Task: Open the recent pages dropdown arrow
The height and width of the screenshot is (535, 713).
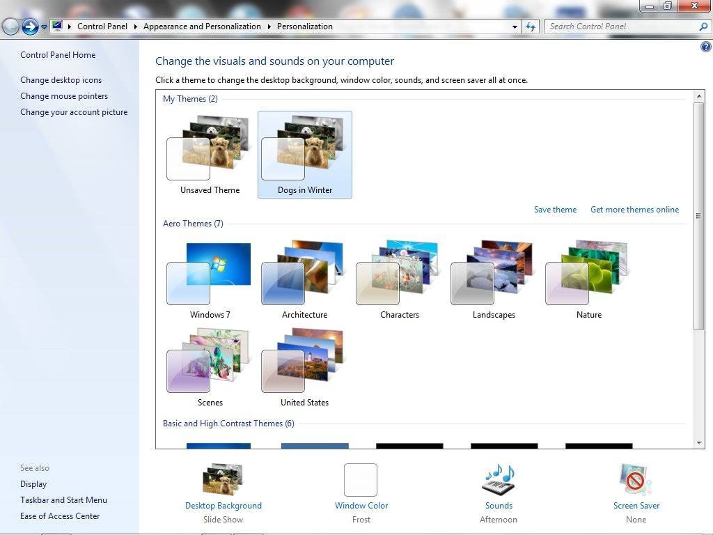Action: (44, 27)
